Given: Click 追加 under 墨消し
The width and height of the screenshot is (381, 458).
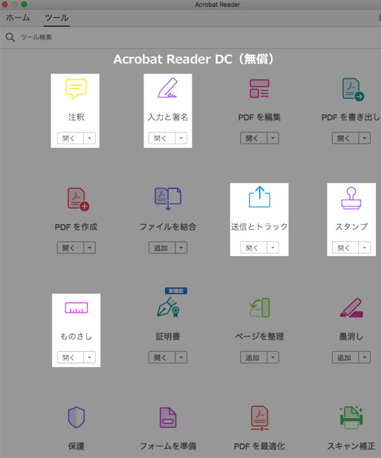Looking at the screenshot, I should 345,357.
